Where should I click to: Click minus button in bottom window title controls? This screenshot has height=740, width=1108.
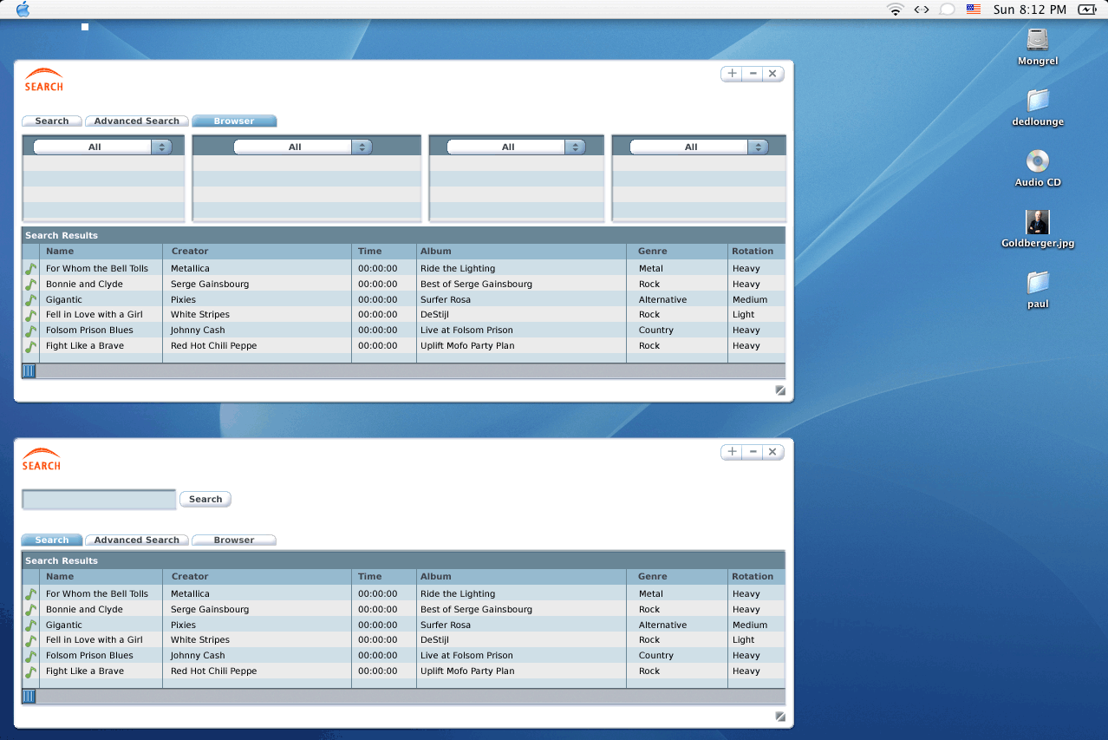point(753,452)
